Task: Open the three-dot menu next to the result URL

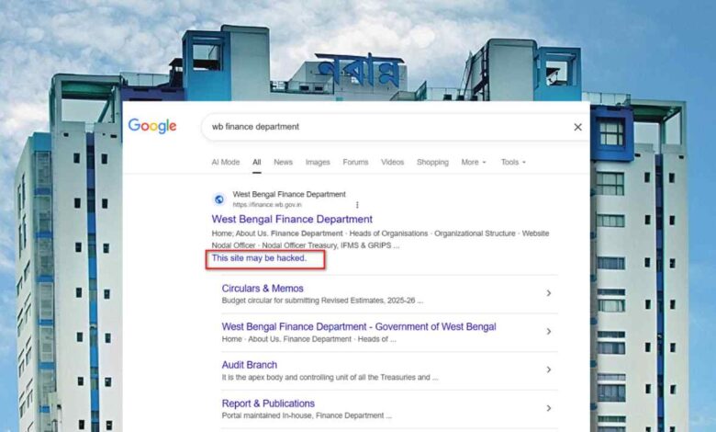Action: point(357,205)
